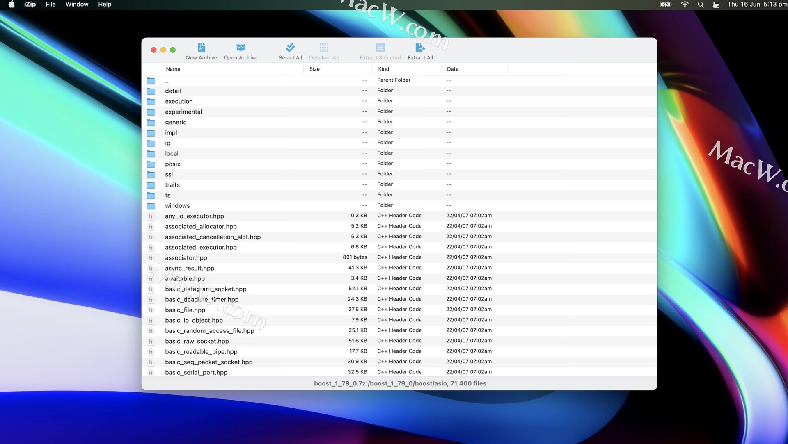
Task: Click the 52.1 KB size value
Action: (x=357, y=289)
